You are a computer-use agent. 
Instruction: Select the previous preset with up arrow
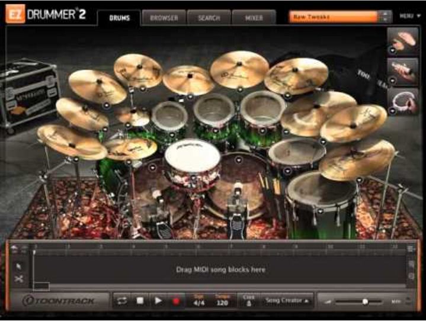[x=385, y=14]
